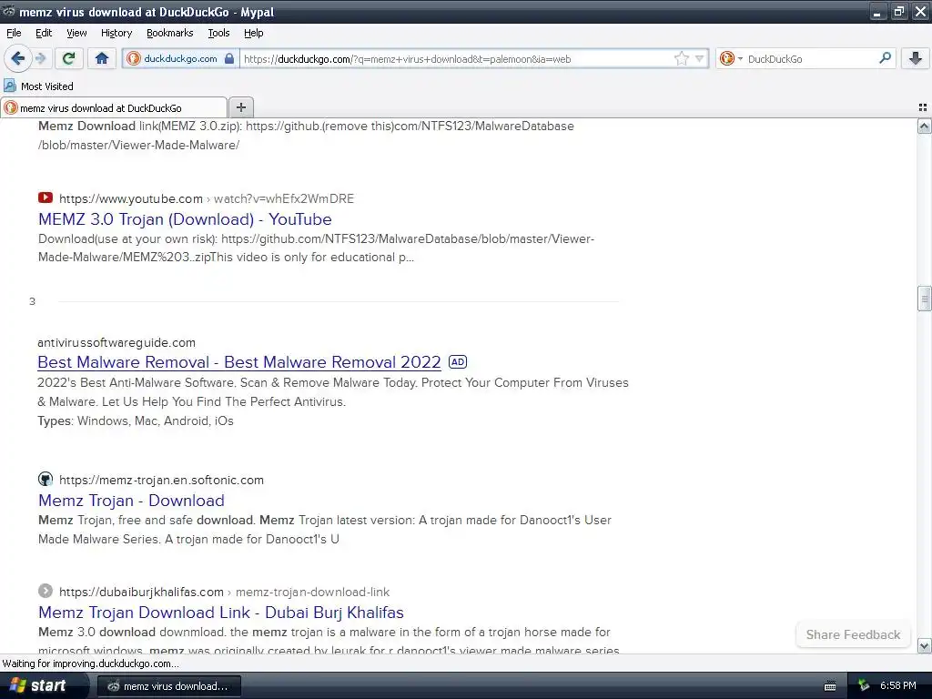
Task: Open the Edit menu
Action: pos(44,34)
